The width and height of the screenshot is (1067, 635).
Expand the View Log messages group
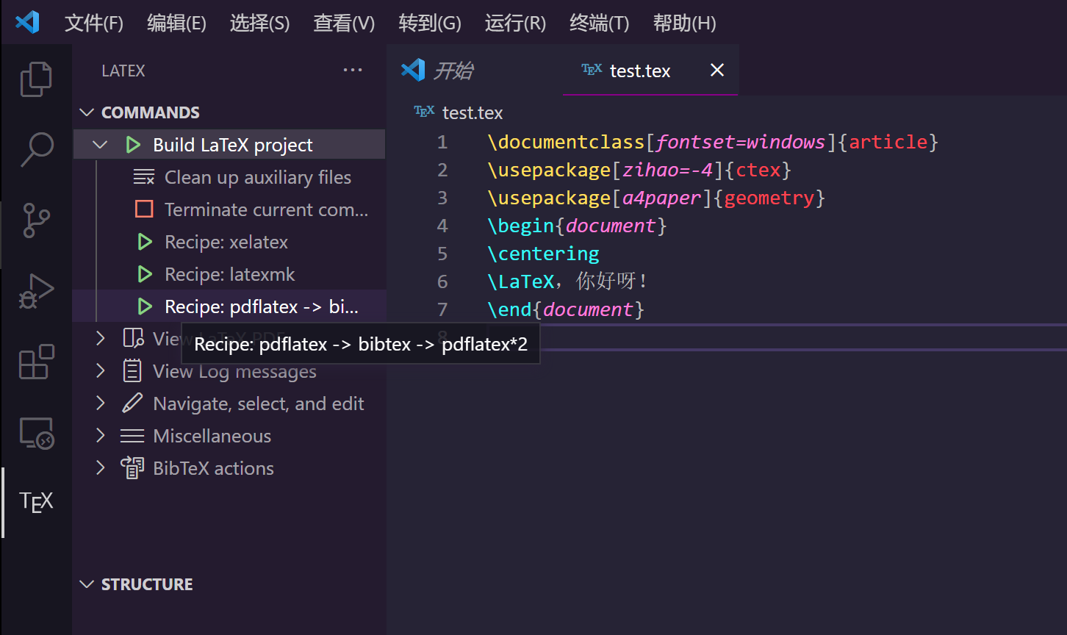click(101, 371)
